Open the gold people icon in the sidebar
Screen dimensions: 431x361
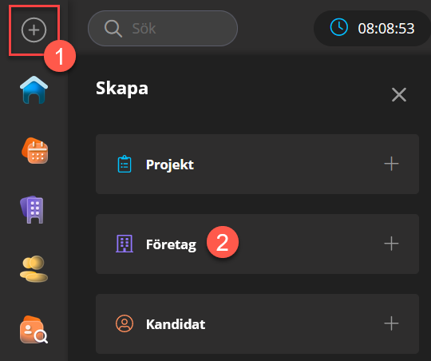tap(34, 269)
